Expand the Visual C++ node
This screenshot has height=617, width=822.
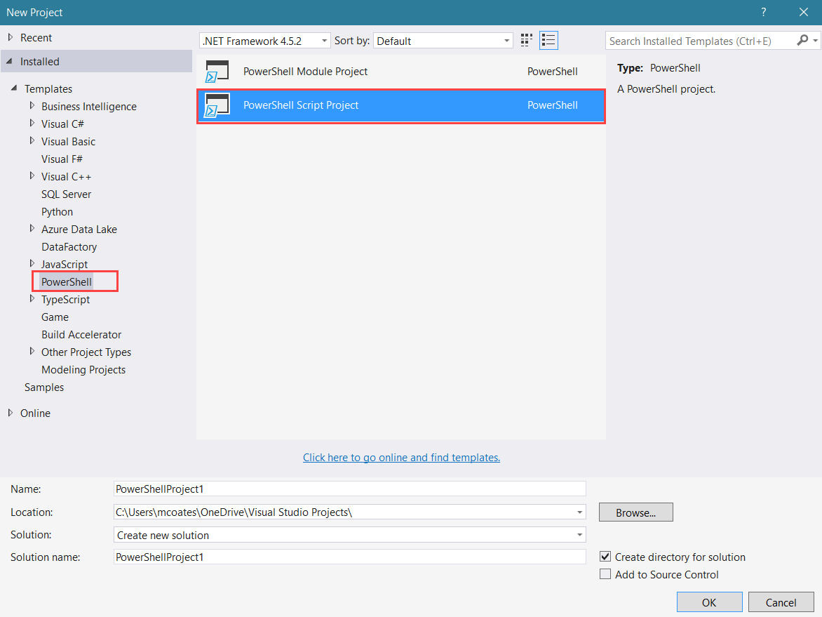coord(32,175)
